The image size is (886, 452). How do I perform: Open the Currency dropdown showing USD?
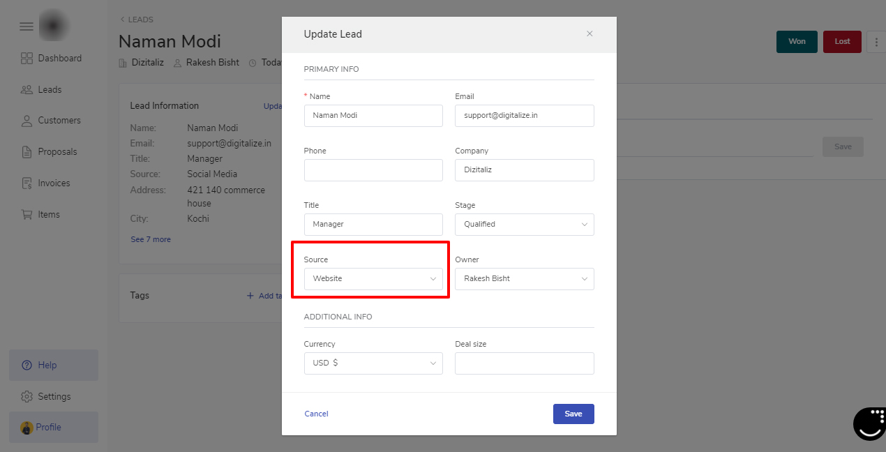373,363
